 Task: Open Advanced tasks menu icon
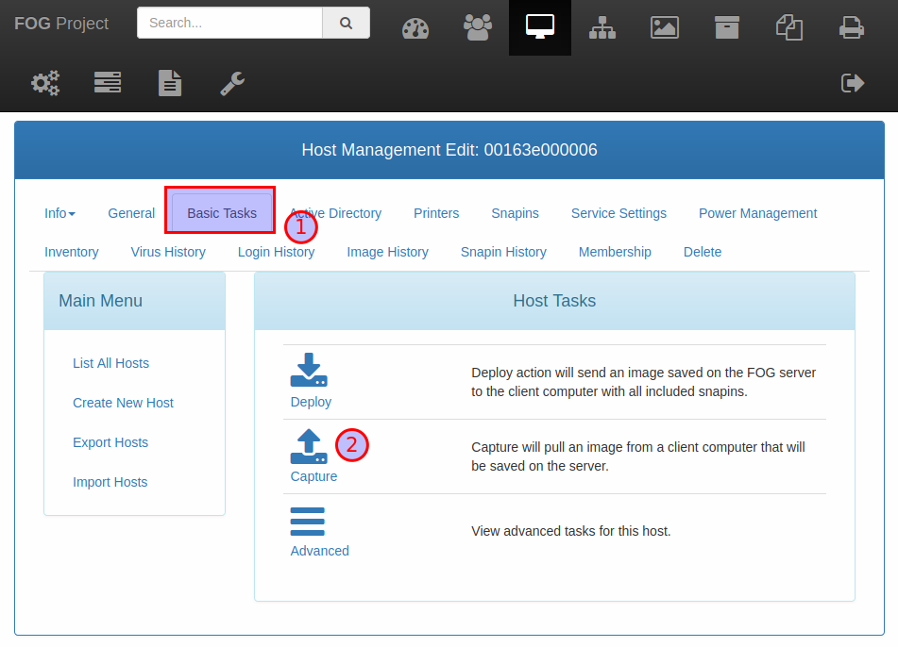(308, 522)
